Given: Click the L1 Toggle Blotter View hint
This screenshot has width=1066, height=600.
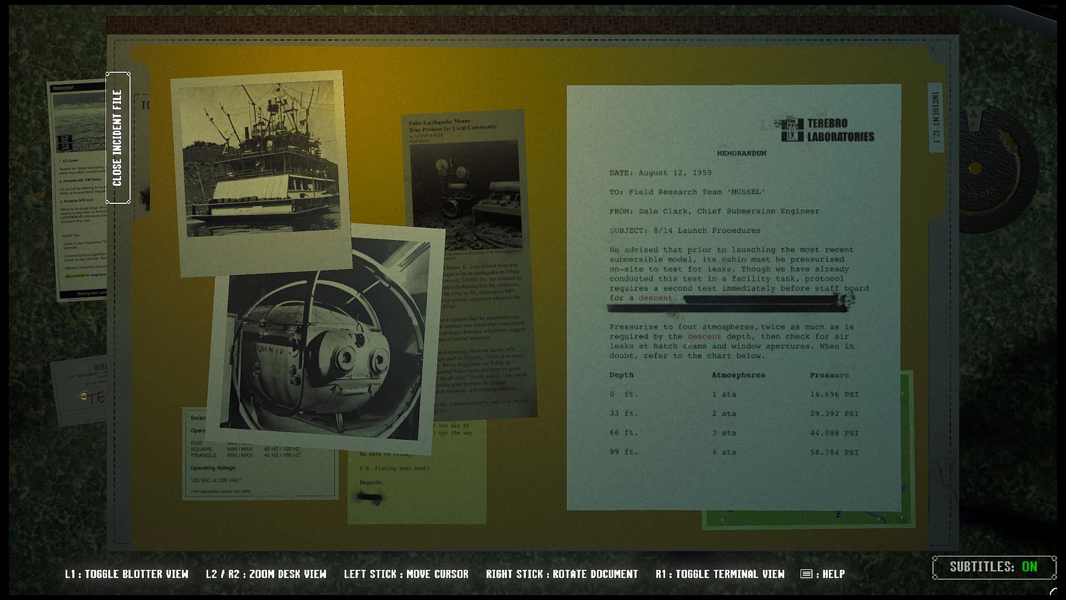Looking at the screenshot, I should pos(127,574).
